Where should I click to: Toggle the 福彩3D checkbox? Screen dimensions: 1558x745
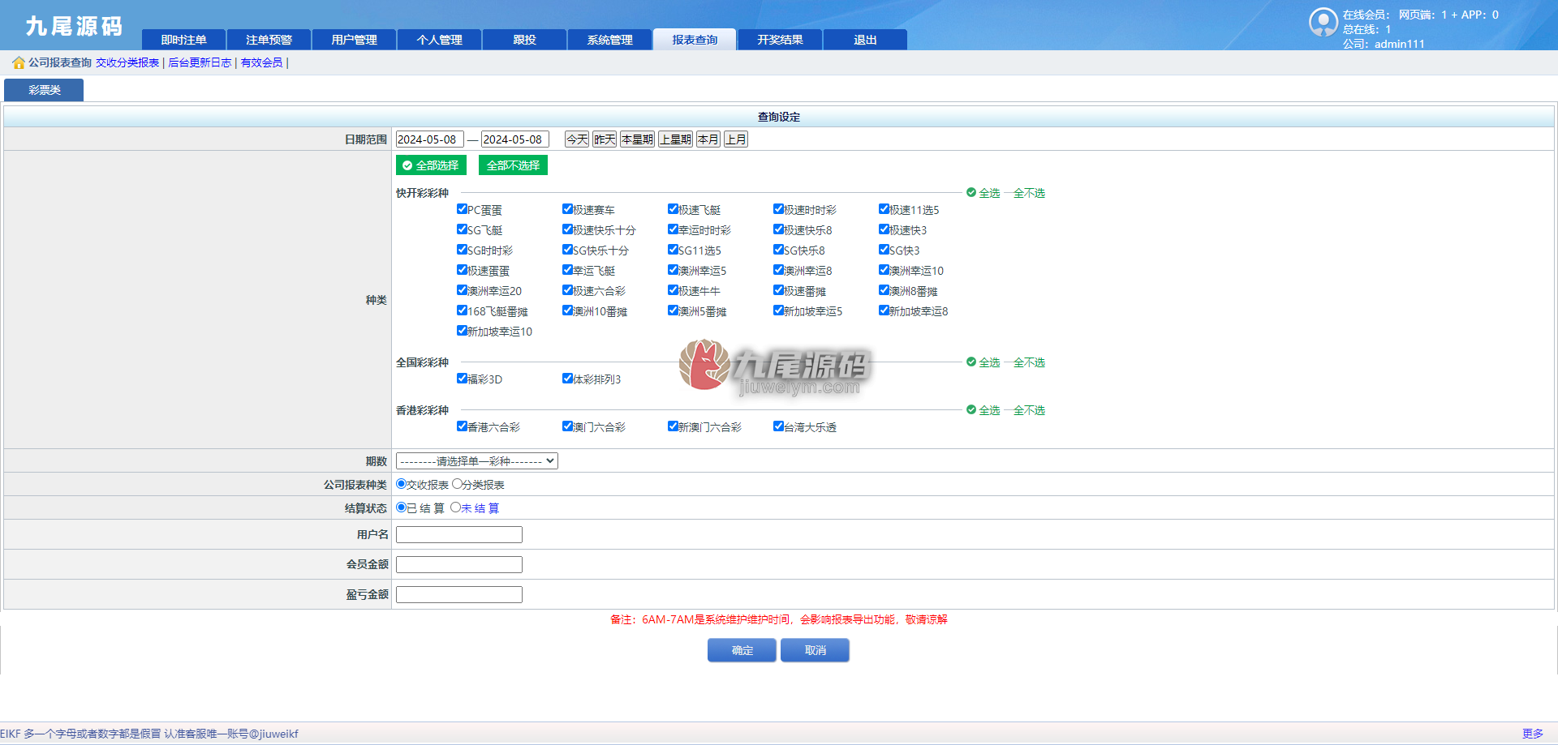click(462, 379)
